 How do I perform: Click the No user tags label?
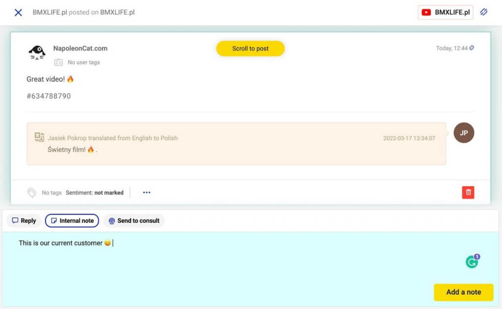point(83,62)
